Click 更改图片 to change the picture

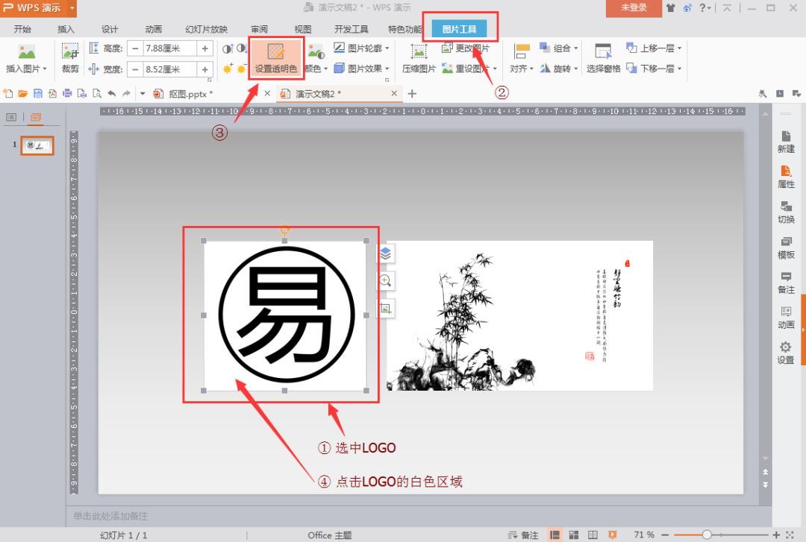466,48
